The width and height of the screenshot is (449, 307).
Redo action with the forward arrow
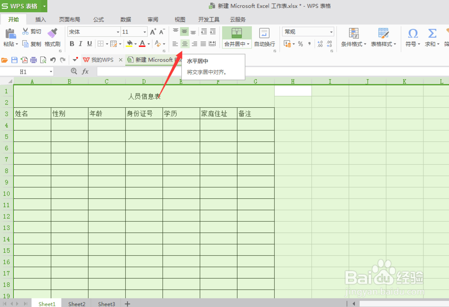[x=63, y=60]
